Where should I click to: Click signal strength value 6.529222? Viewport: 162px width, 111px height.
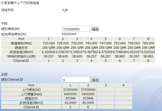(x=148, y=52)
